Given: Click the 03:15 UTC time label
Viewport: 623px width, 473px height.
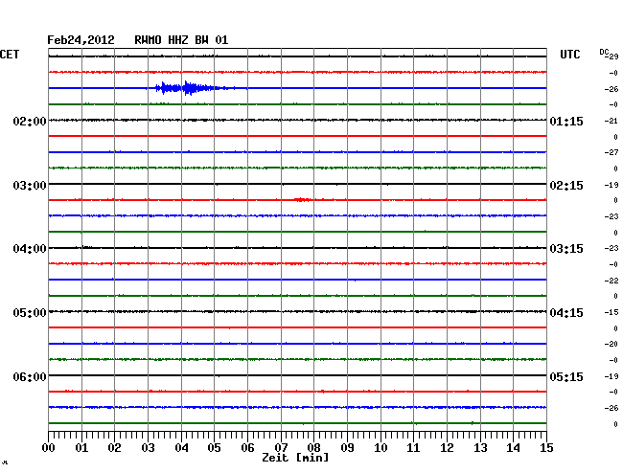Looking at the screenshot, I should tap(566, 249).
